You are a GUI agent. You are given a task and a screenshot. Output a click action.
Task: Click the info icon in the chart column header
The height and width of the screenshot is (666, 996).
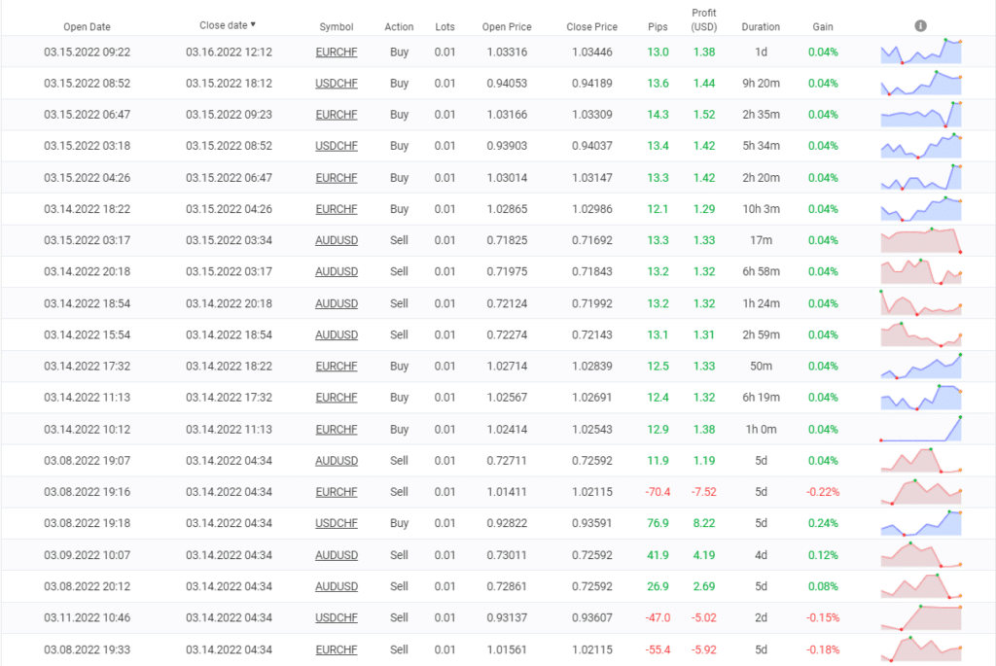[920, 26]
